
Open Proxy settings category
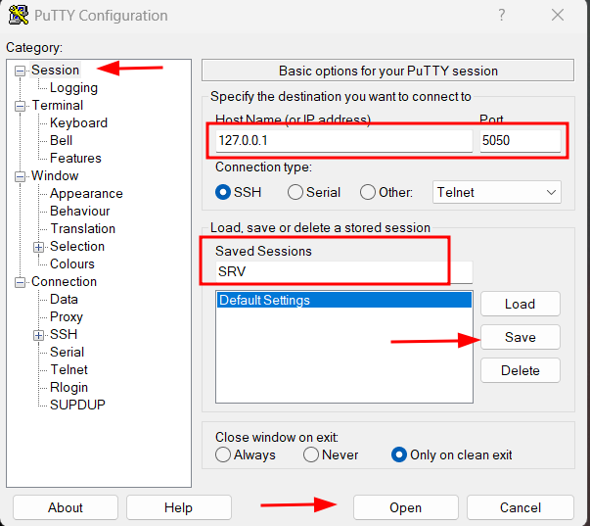[67, 317]
